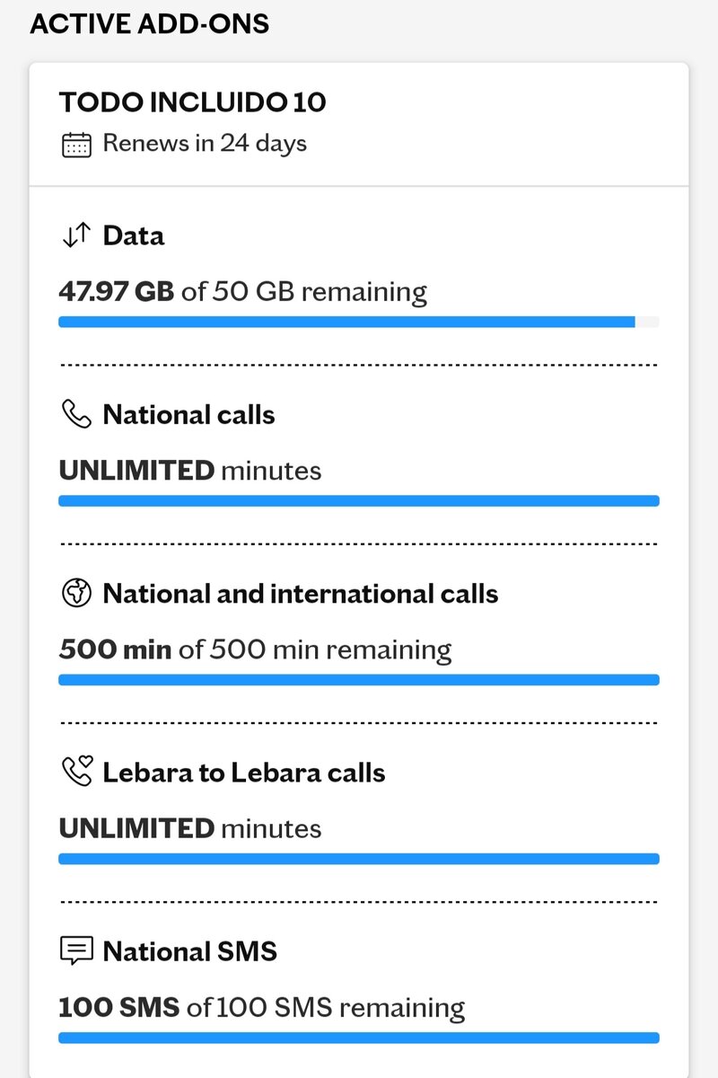Tap the 500 min international calls progress bar

359,679
